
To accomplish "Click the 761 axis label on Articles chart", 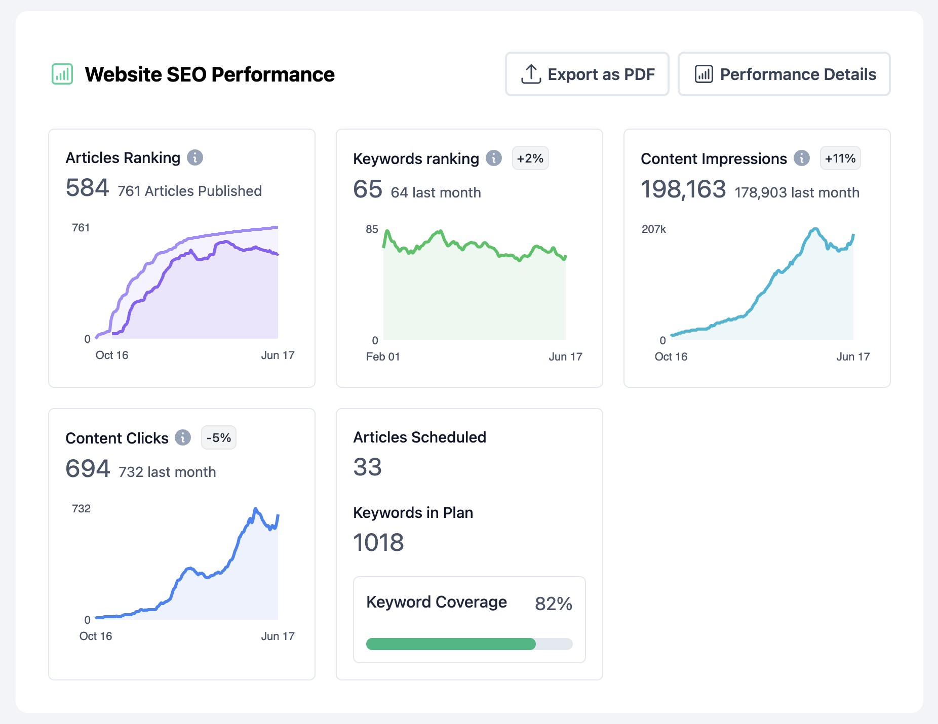I will pos(81,227).
